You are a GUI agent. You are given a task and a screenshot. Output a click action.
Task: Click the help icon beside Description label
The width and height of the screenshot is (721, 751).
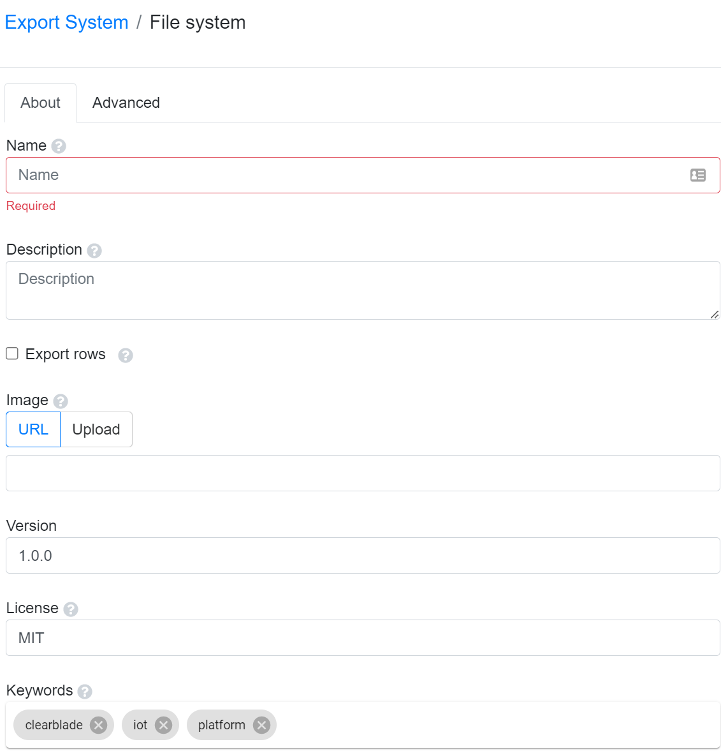pyautogui.click(x=94, y=251)
